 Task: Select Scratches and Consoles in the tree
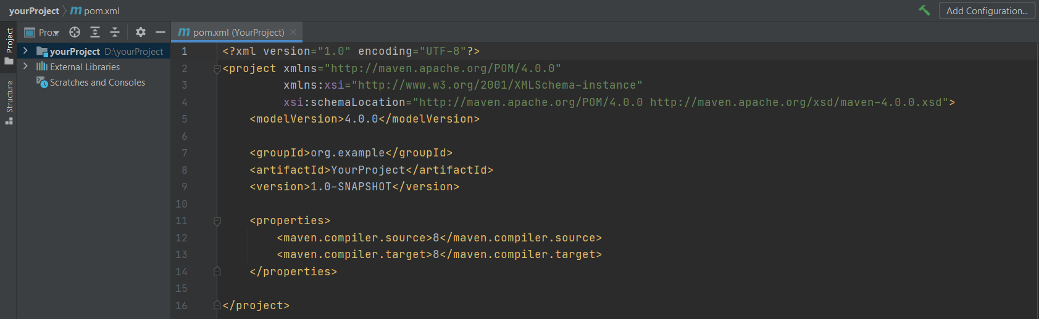tap(98, 83)
